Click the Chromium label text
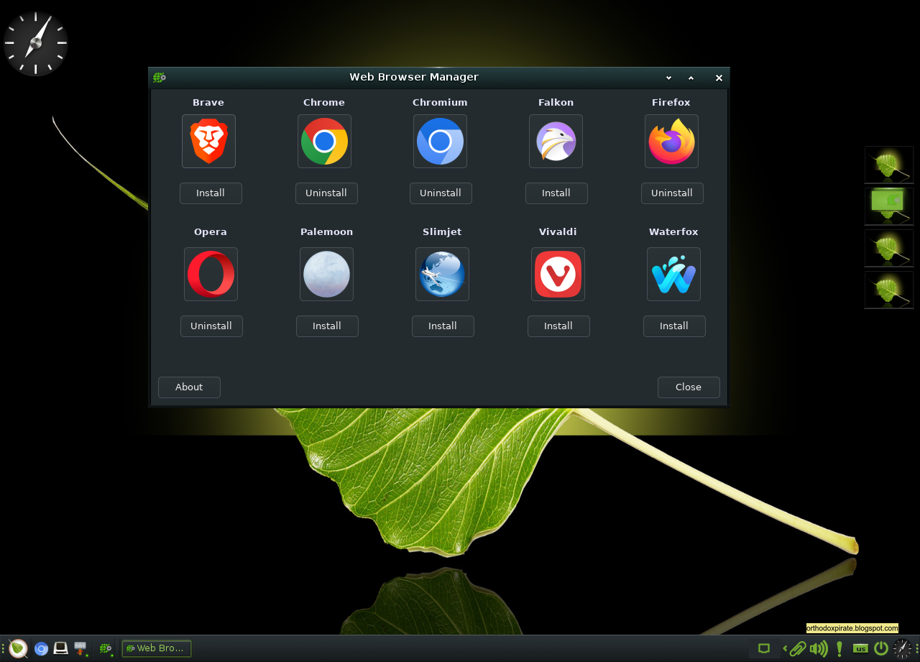This screenshot has width=920, height=662. point(440,103)
